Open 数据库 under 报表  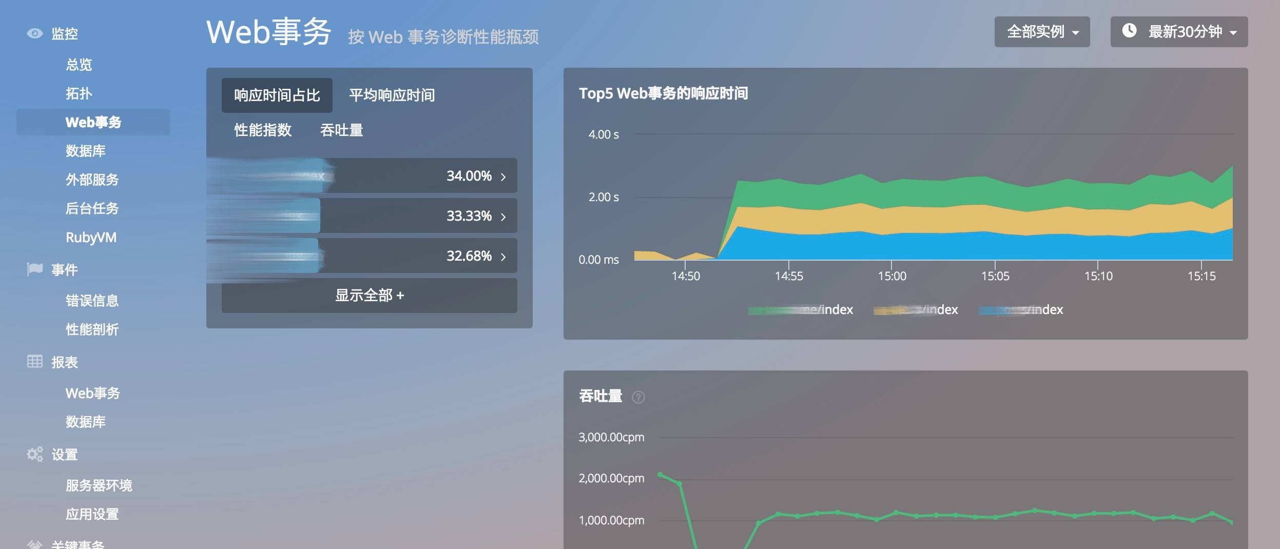click(x=86, y=422)
